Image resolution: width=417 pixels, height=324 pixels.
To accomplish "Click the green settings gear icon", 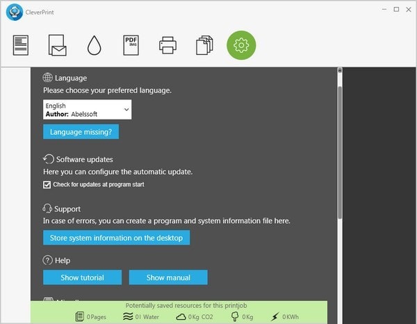I will 241,45.
